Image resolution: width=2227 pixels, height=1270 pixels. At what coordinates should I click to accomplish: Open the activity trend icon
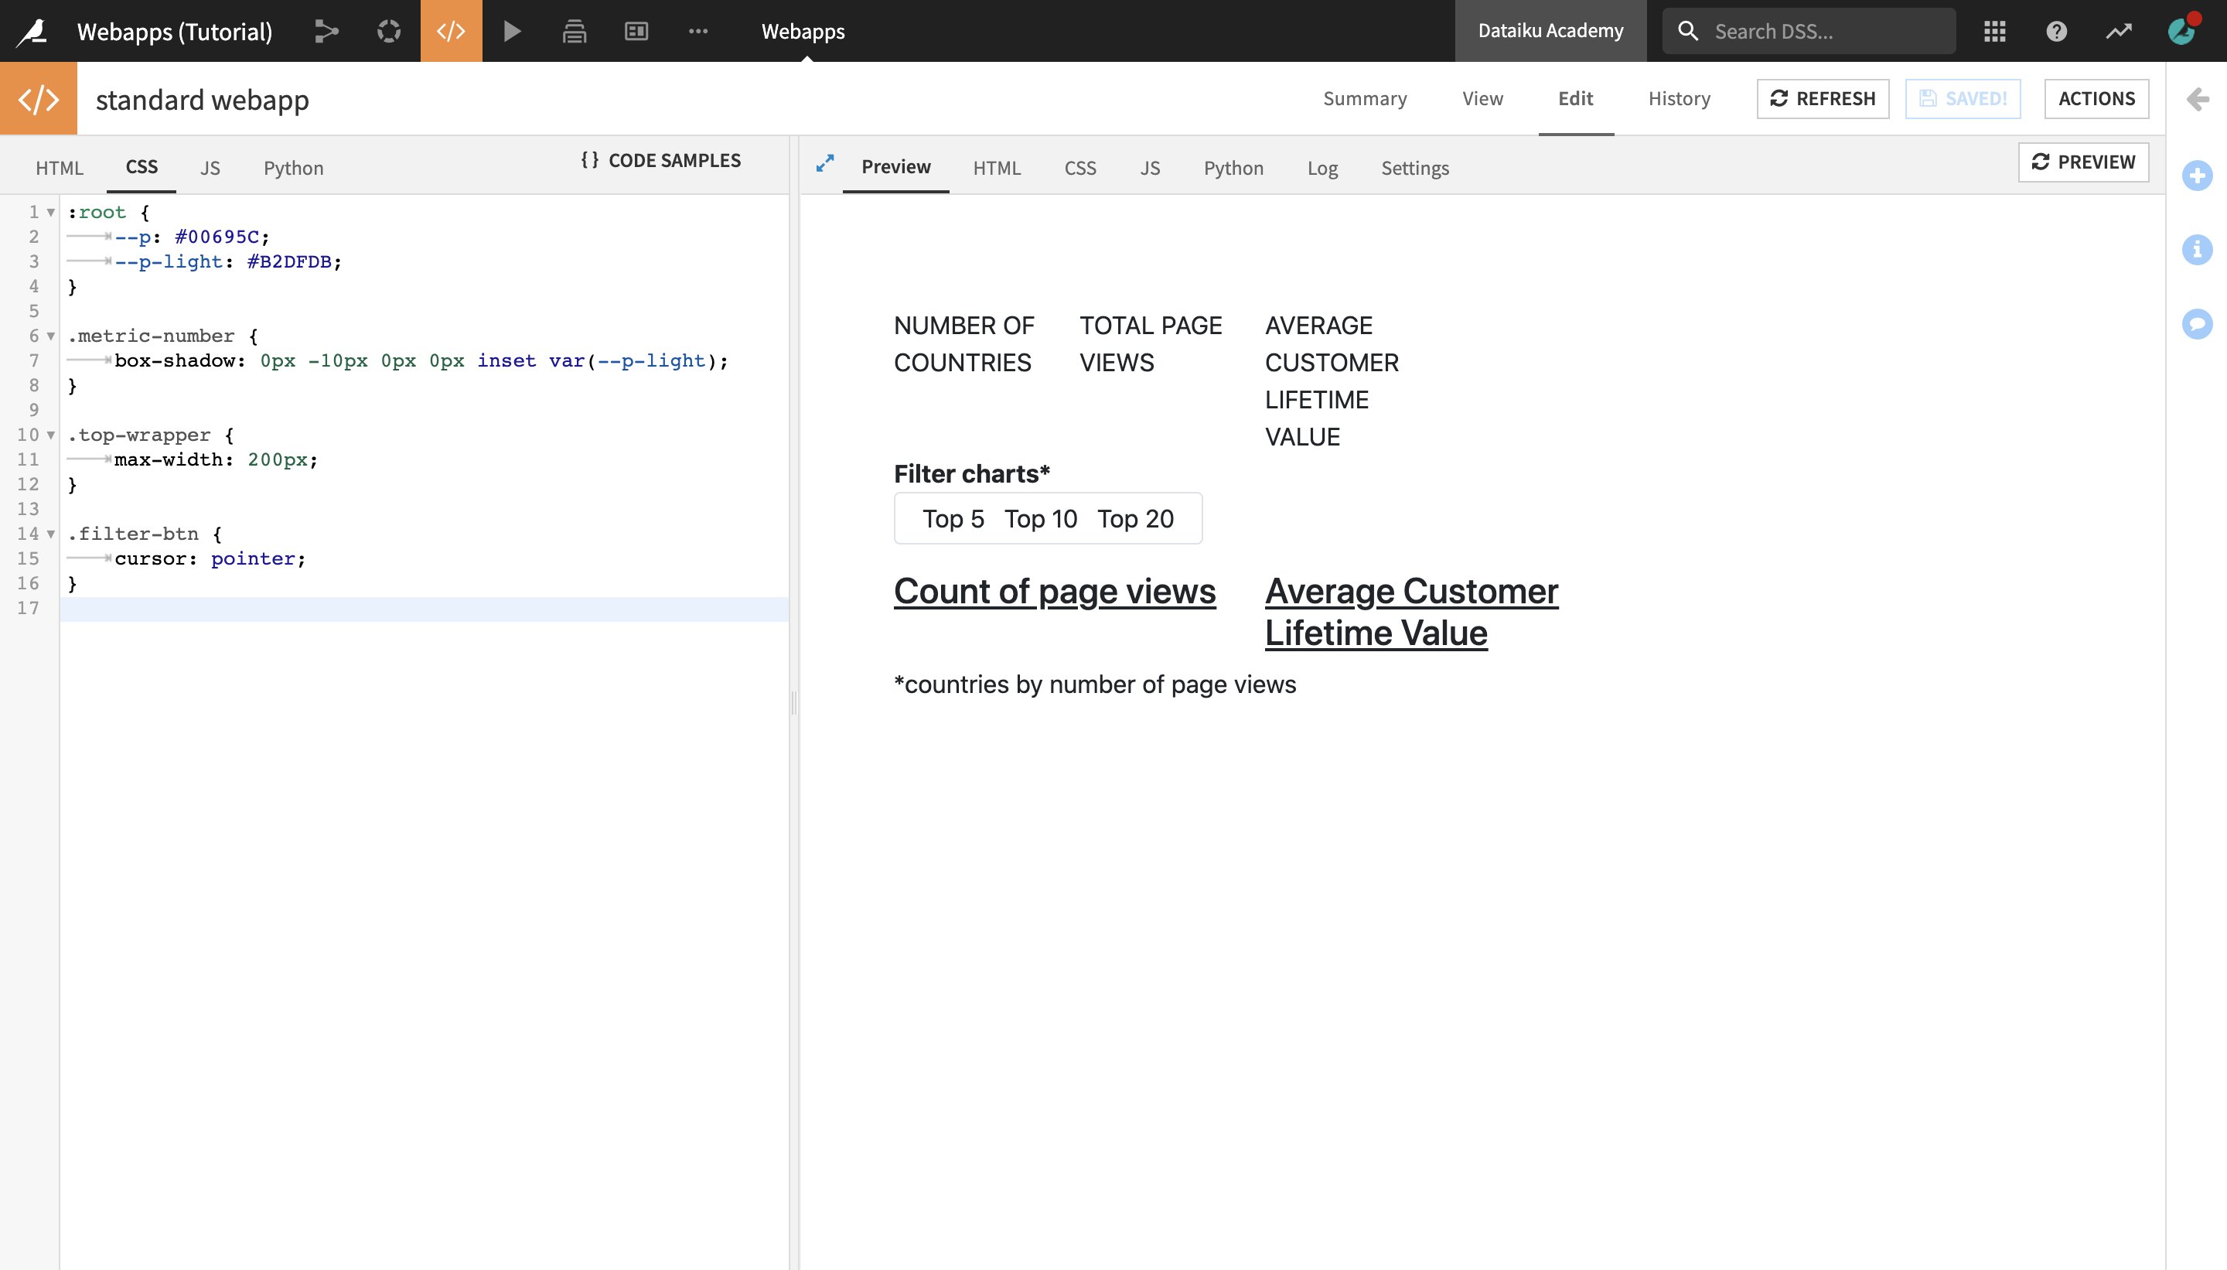[x=2119, y=32]
